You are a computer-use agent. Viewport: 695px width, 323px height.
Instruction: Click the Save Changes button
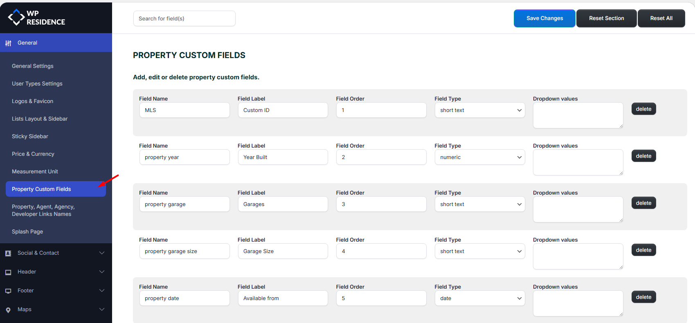(544, 18)
